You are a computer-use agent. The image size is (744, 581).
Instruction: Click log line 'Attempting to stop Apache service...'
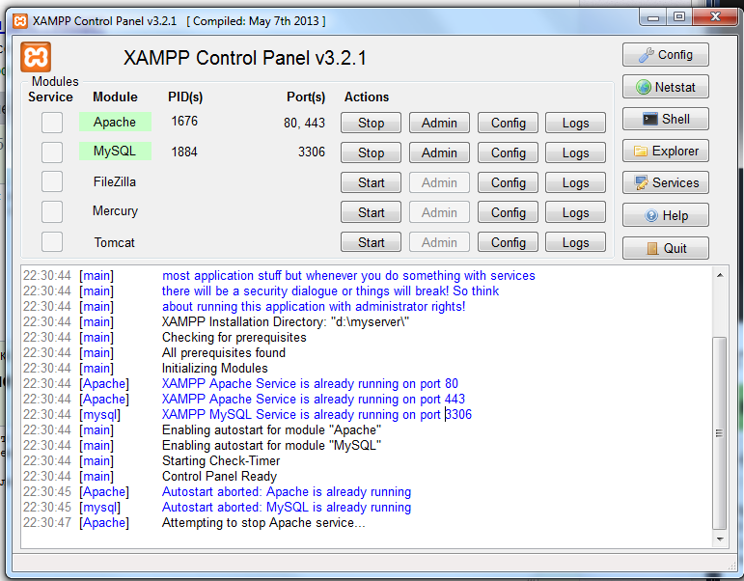263,523
